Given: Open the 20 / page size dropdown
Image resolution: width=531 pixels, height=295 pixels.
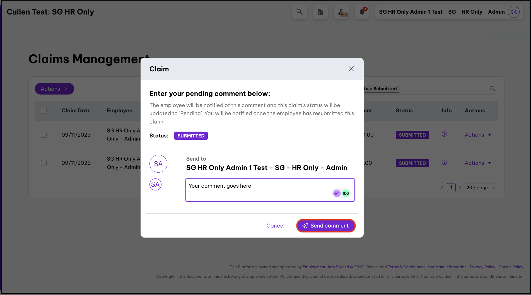Looking at the screenshot, I should pos(481,188).
